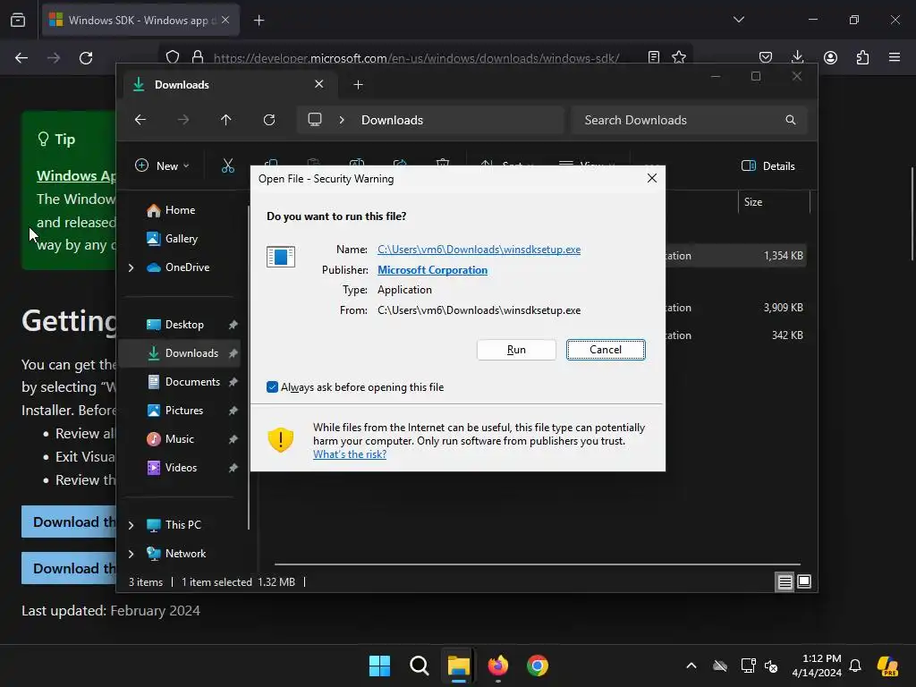Open the New dropdown in File Explorer
This screenshot has height=687, width=916.
pos(162,165)
